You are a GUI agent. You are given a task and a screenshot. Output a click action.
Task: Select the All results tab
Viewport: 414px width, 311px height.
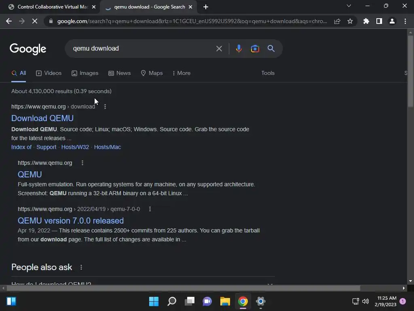point(19,73)
